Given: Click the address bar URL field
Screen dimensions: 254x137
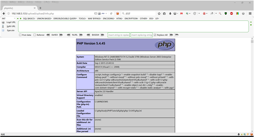Looking at the screenshot, I should click(x=52, y=14).
